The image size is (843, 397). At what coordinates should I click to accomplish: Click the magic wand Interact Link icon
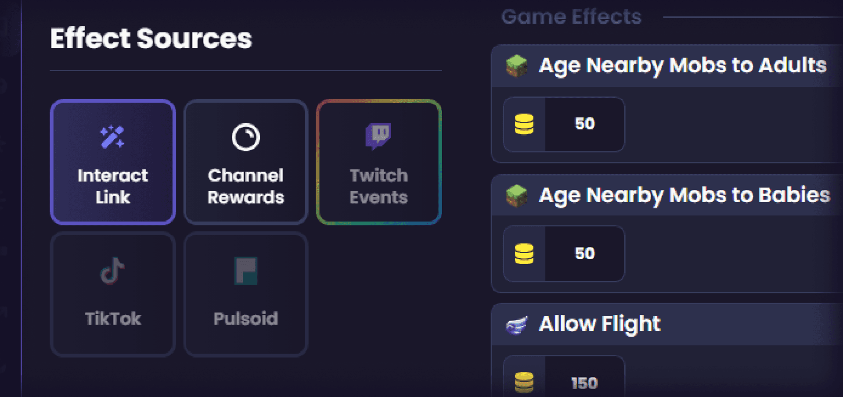[112, 137]
